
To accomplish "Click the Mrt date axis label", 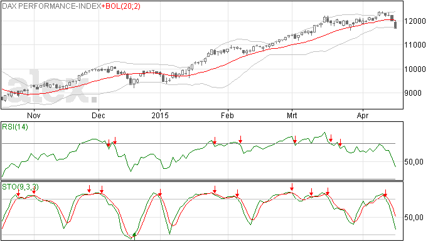I will point(292,115).
